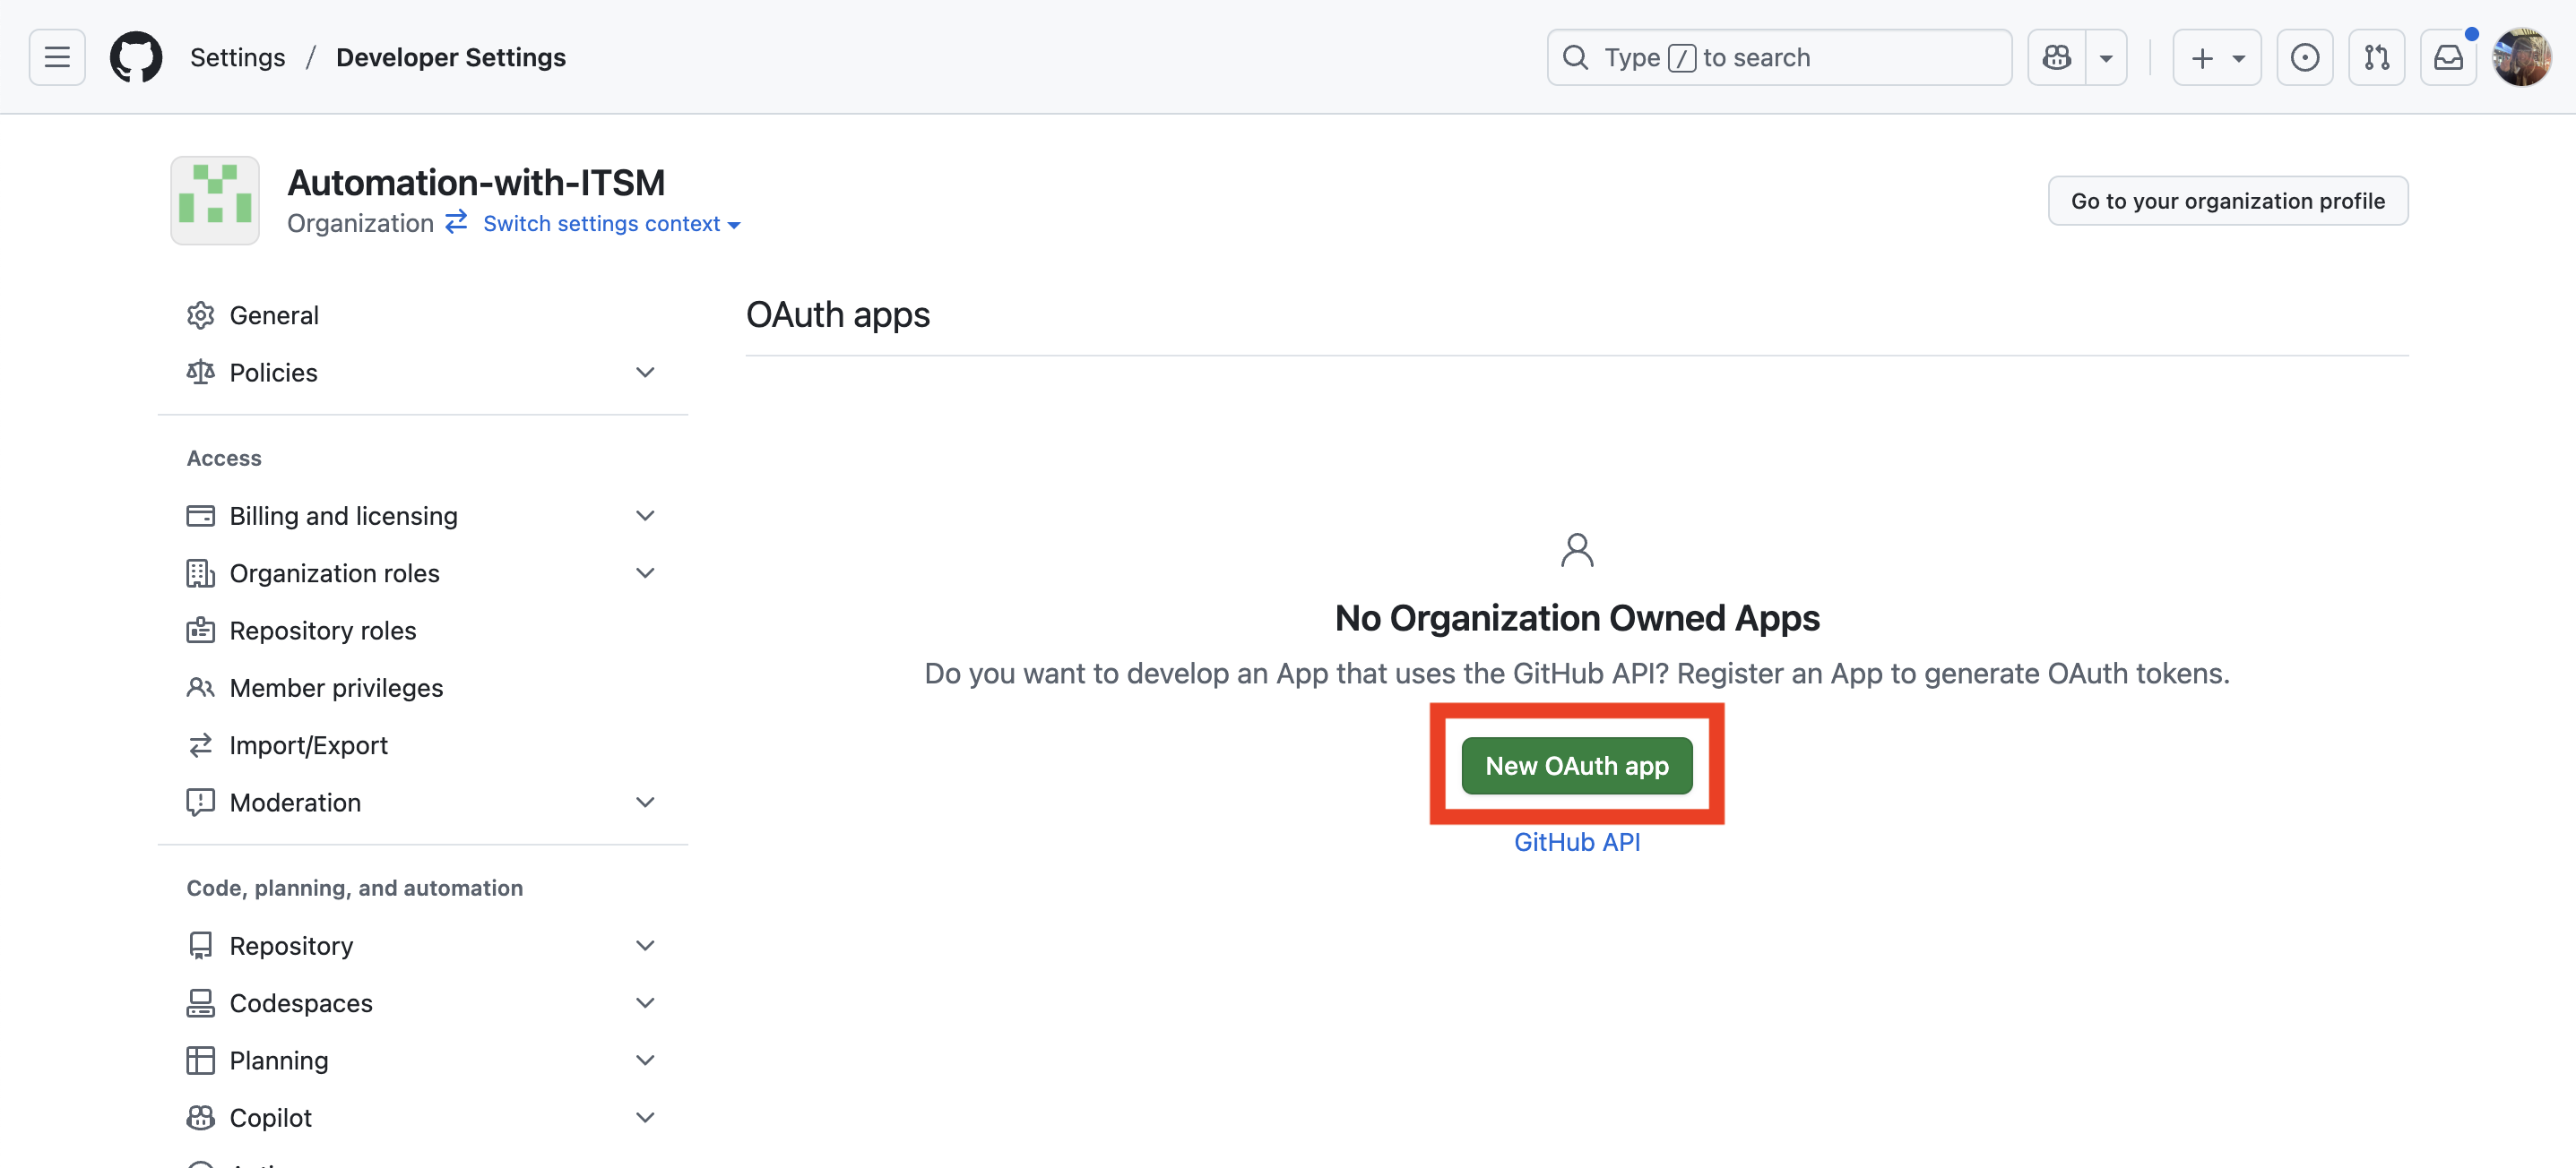The image size is (2576, 1168).
Task: Open the hamburger navigation menu
Action: coord(57,57)
